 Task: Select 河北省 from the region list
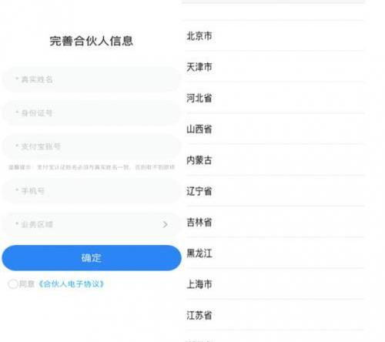(275, 98)
